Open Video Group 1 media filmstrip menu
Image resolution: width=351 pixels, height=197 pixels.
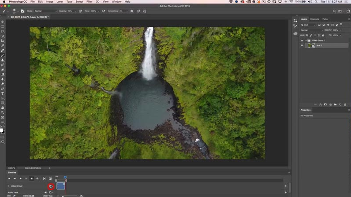point(51,186)
